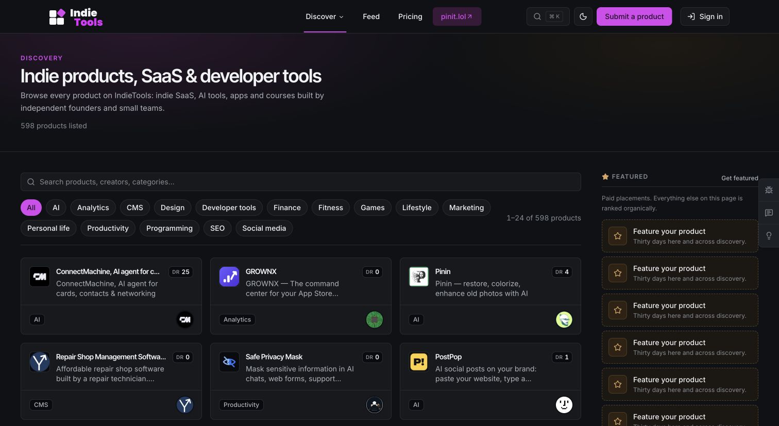Filter by the Social media category
This screenshot has height=426, width=779.
tap(264, 228)
